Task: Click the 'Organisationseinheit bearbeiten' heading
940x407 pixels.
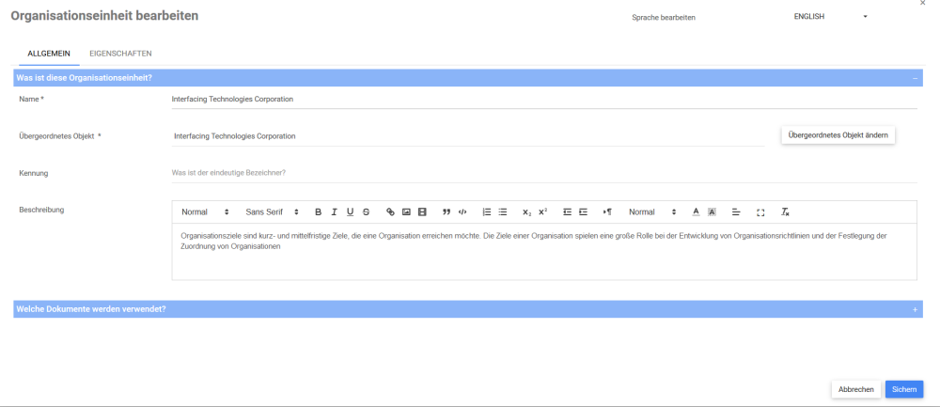Action: click(104, 16)
